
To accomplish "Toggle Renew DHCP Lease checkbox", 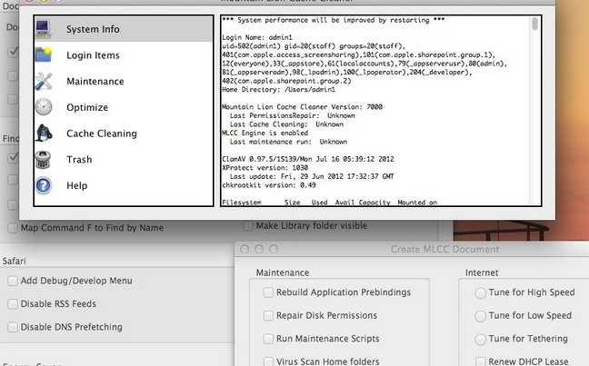I will click(x=481, y=361).
